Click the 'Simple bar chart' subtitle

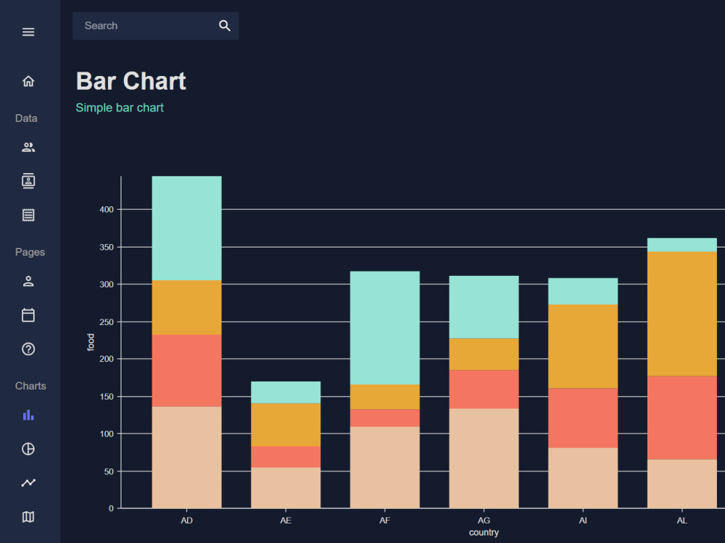point(120,108)
